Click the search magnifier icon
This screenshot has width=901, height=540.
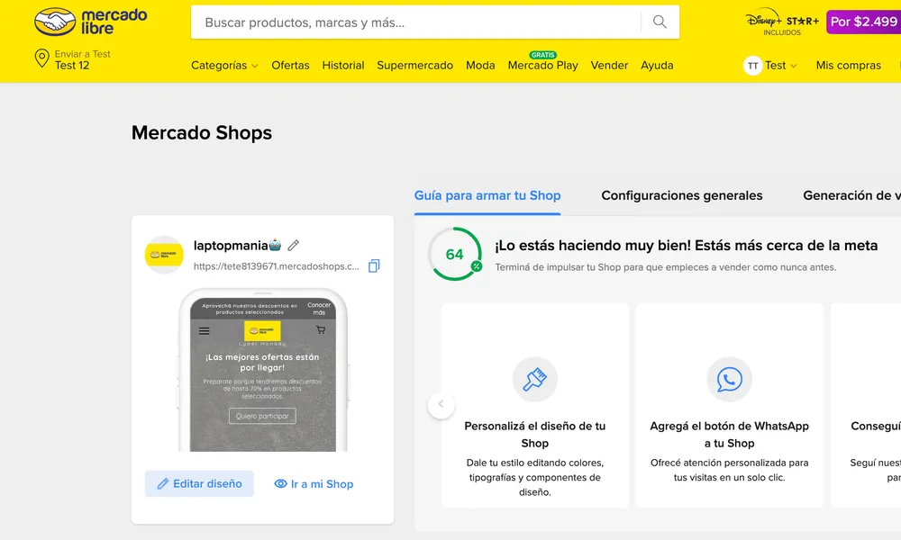click(660, 22)
